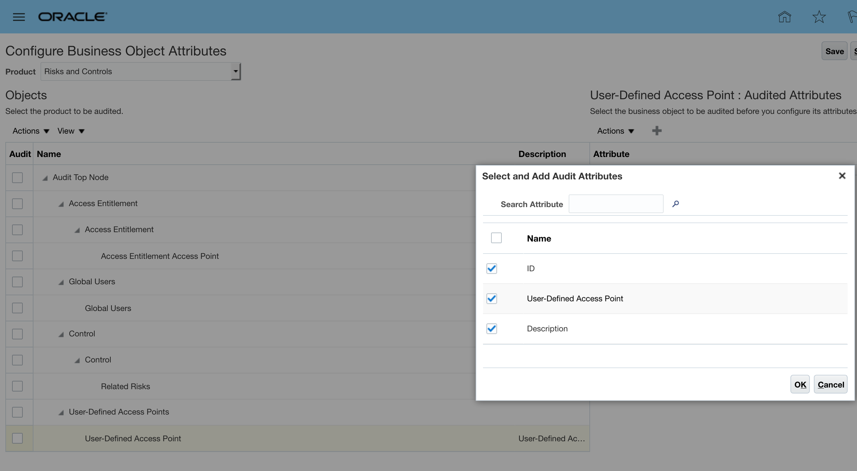
Task: Click the Oracle logo
Action: coord(73,17)
